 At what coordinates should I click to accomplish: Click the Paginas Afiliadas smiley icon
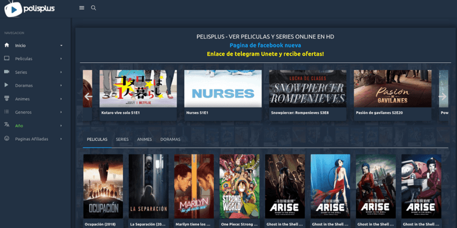(x=7, y=138)
